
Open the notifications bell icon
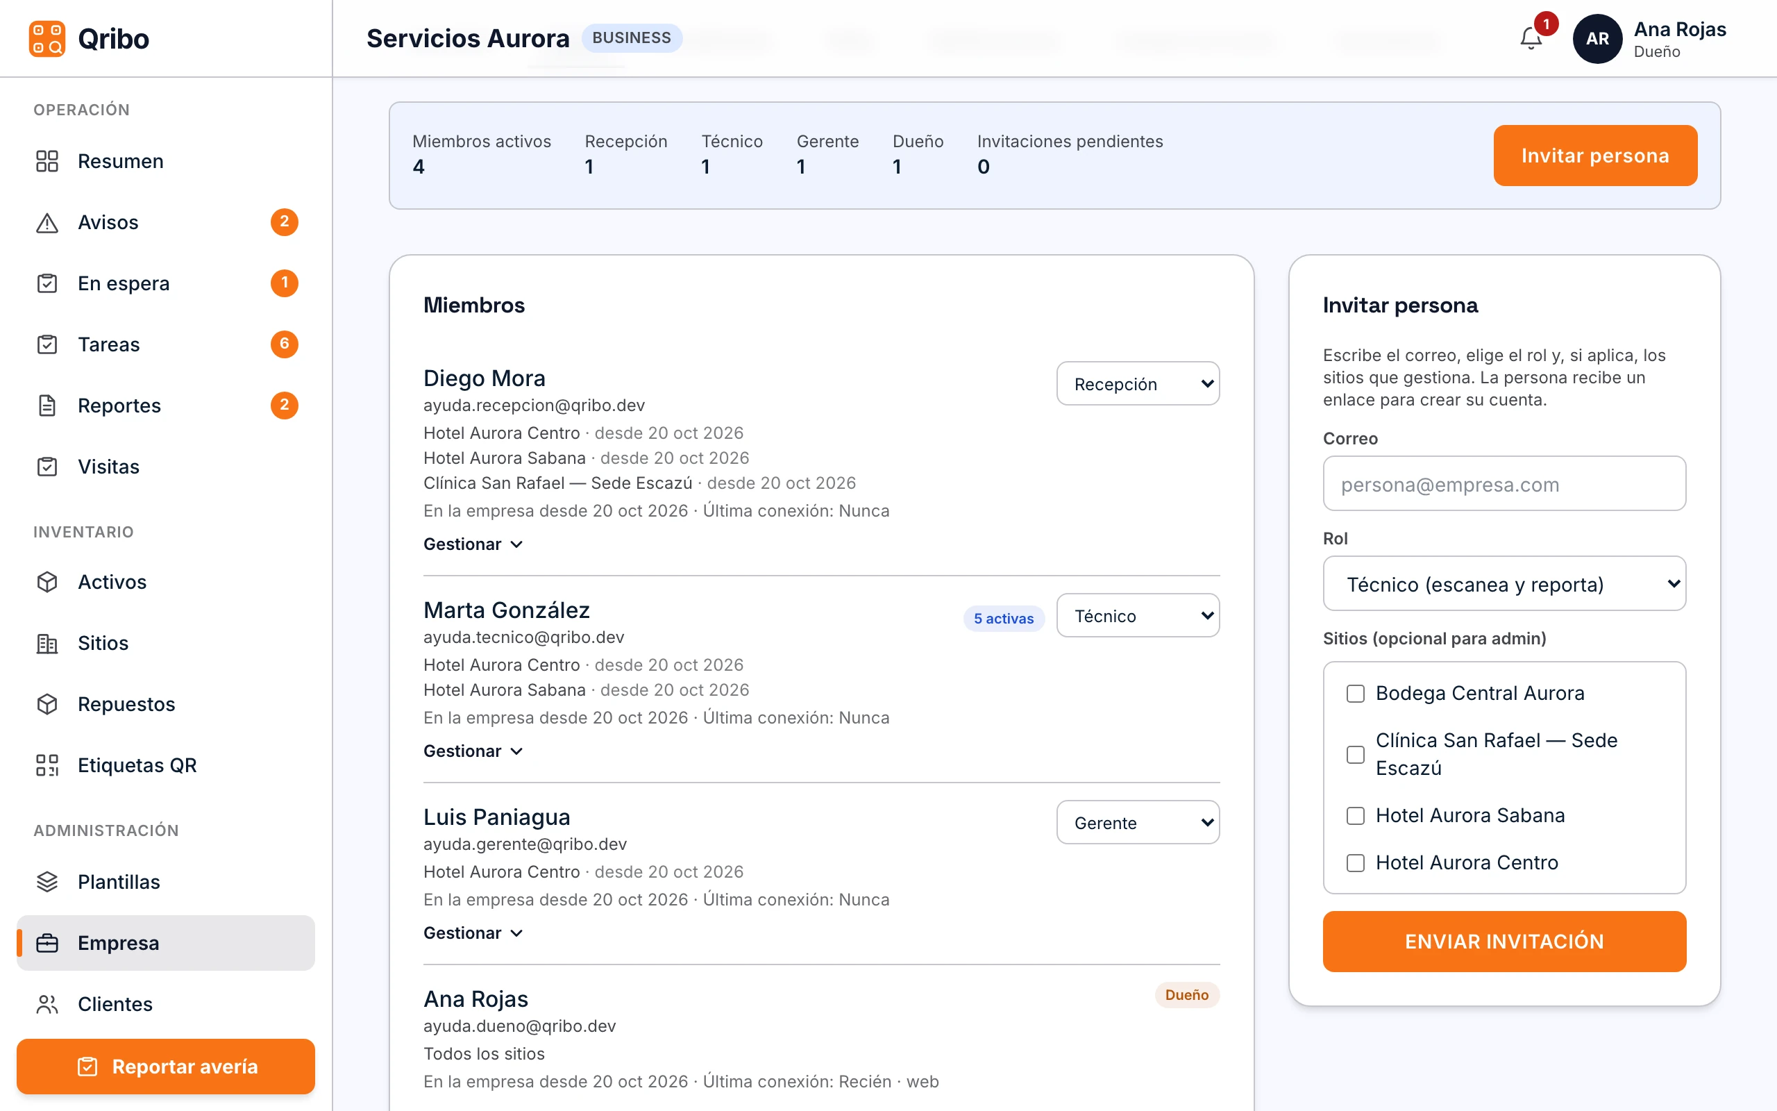[1531, 38]
